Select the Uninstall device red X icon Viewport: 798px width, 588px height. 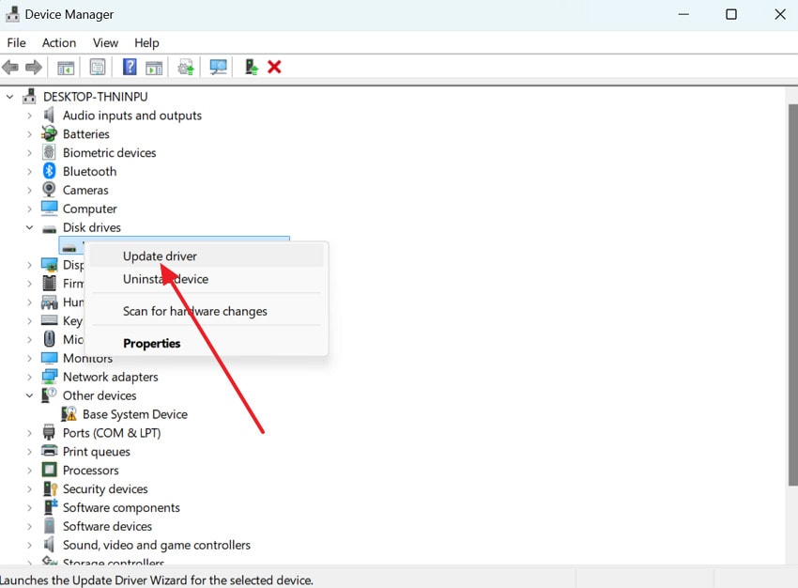pos(276,67)
